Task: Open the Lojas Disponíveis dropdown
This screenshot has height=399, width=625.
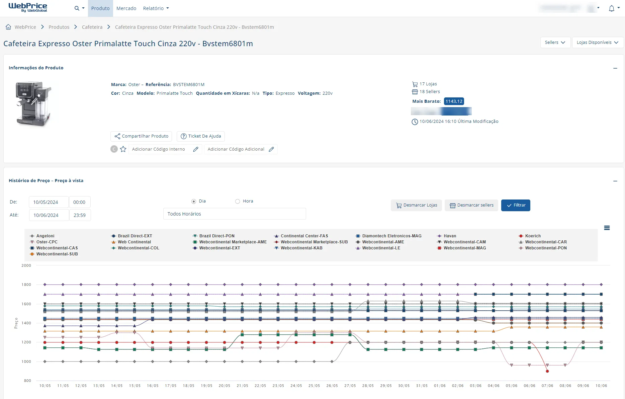Action: tap(598, 43)
